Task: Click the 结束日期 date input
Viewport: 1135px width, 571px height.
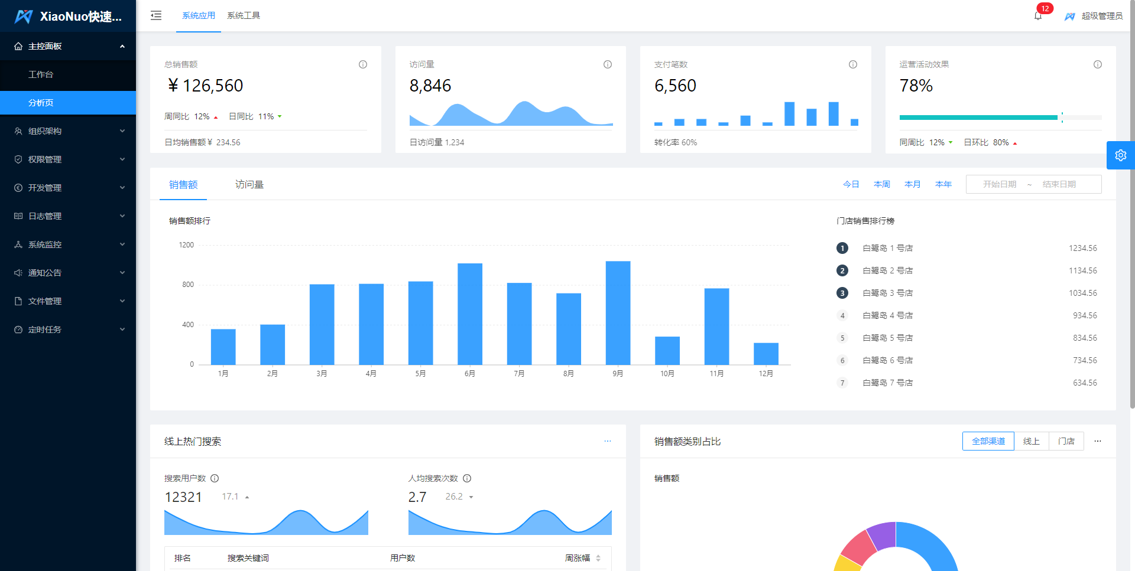Action: click(1059, 184)
